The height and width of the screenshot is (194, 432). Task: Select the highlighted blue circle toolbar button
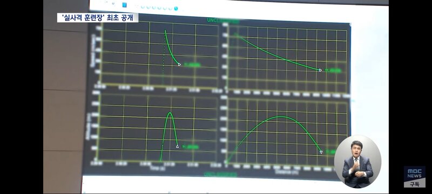(176, 8)
